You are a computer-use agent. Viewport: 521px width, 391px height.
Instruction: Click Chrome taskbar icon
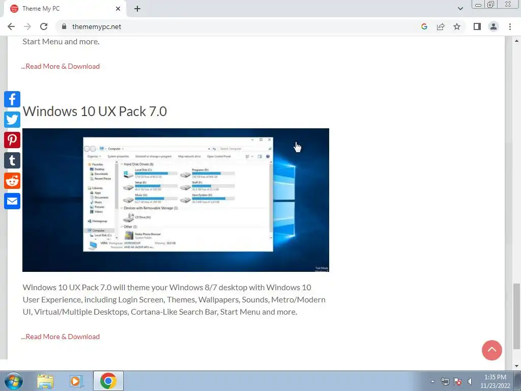[x=108, y=381]
